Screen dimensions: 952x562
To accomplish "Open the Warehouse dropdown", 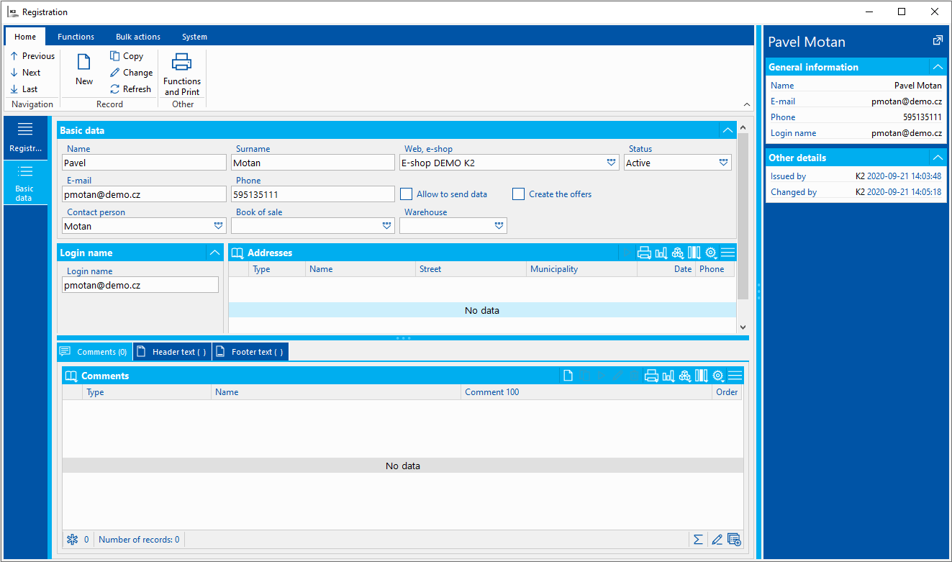I will tap(499, 226).
